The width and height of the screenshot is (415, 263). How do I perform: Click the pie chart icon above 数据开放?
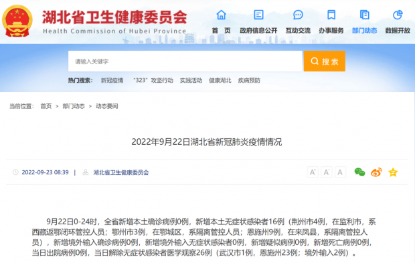coord(398,15)
